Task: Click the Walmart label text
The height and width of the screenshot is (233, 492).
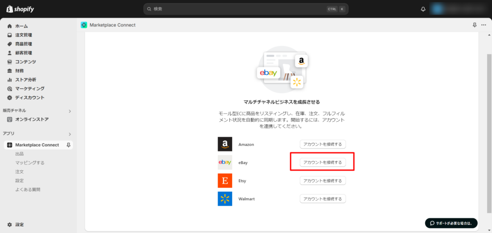Action: (x=246, y=199)
